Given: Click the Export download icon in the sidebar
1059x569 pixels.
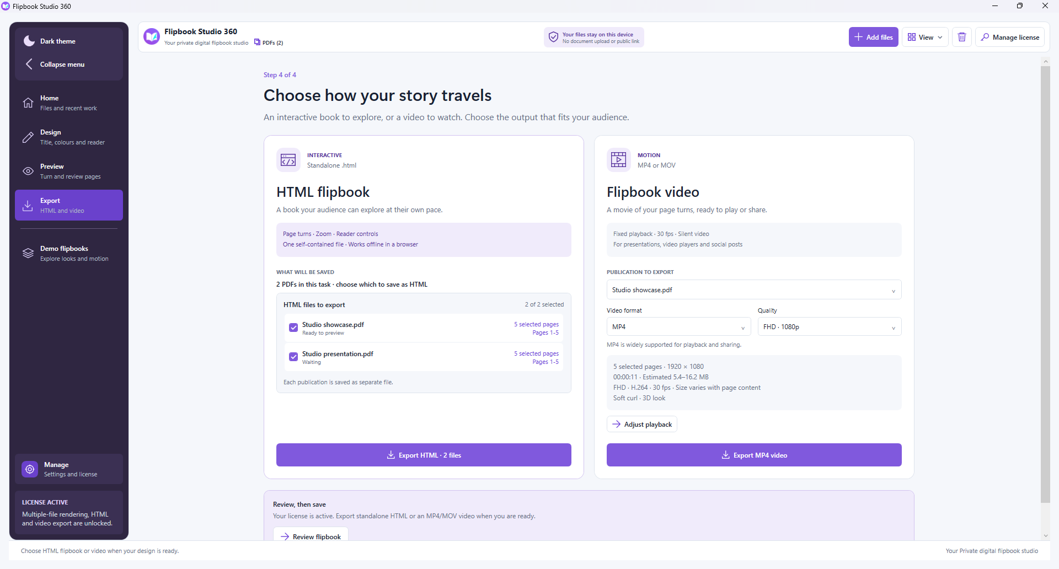Looking at the screenshot, I should click(28, 206).
